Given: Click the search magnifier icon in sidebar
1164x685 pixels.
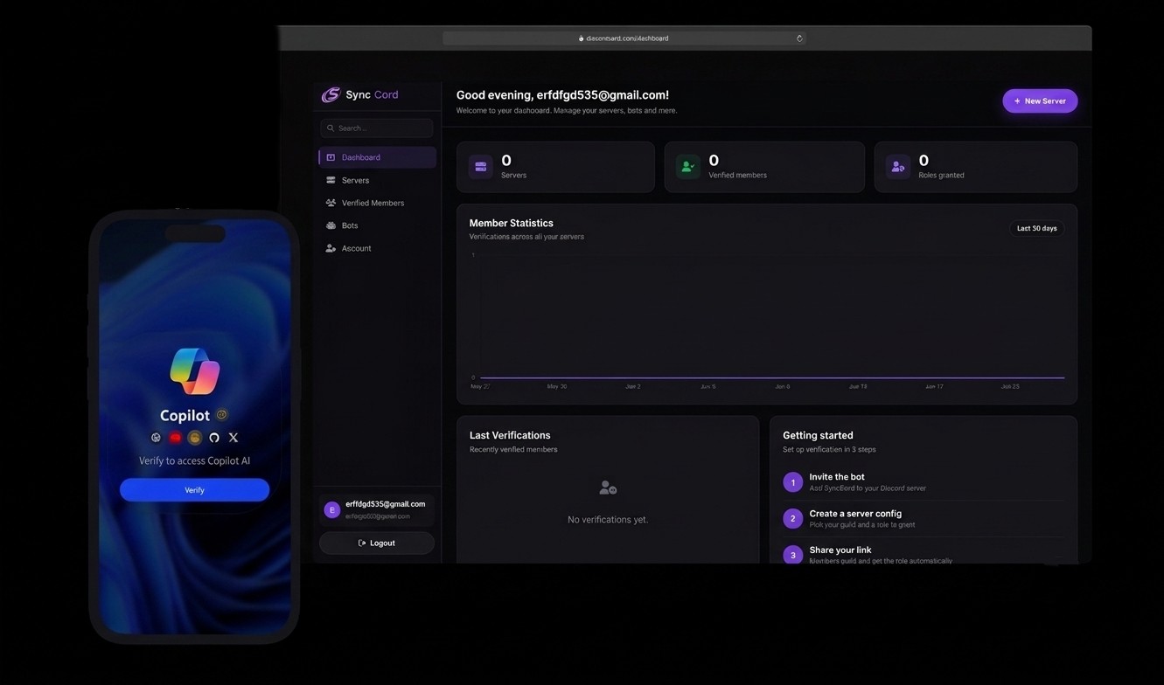Looking at the screenshot, I should [x=331, y=128].
